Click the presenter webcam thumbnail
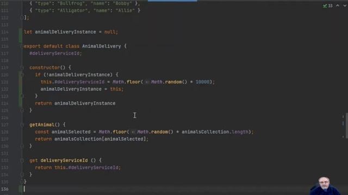 [326, 186]
